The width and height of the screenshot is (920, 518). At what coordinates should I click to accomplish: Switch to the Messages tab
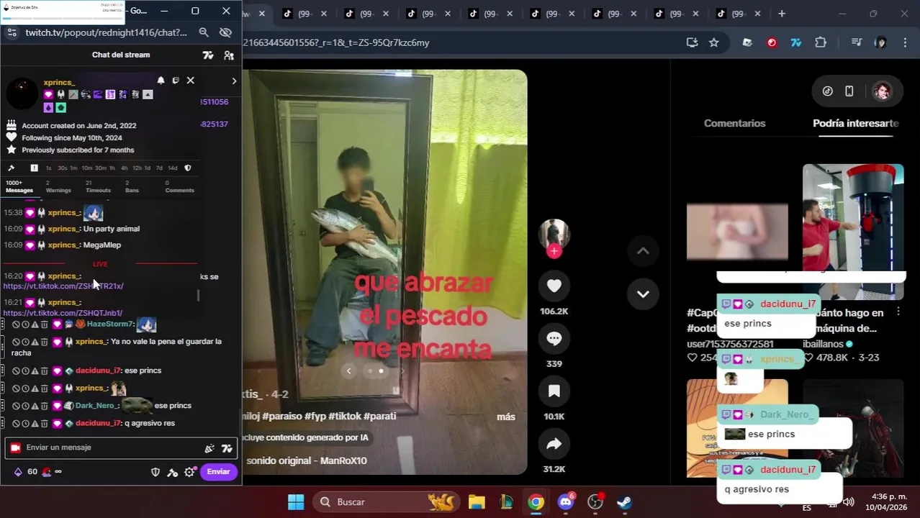[19, 186]
